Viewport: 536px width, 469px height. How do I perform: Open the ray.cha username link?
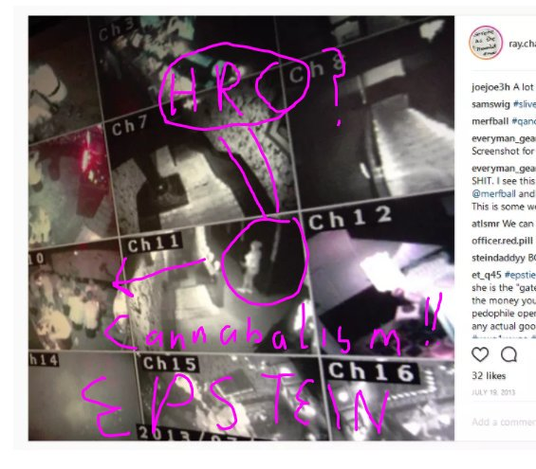click(522, 44)
